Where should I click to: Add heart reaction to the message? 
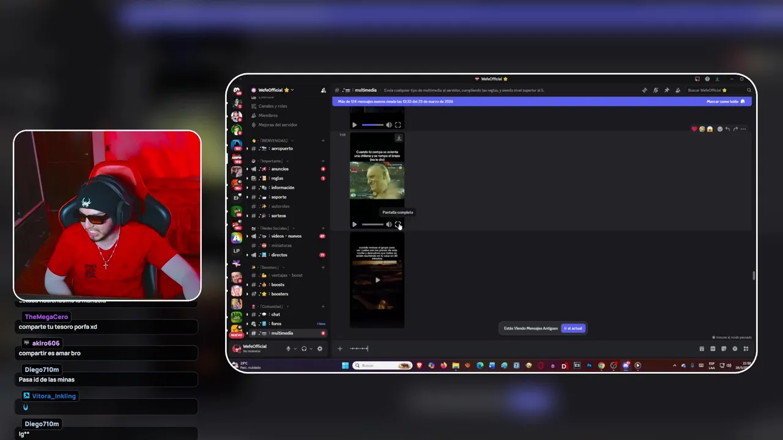coord(694,129)
